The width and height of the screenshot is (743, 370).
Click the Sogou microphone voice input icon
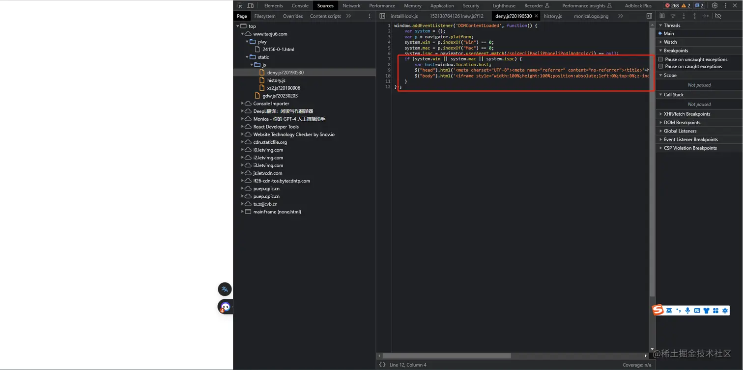click(x=687, y=311)
